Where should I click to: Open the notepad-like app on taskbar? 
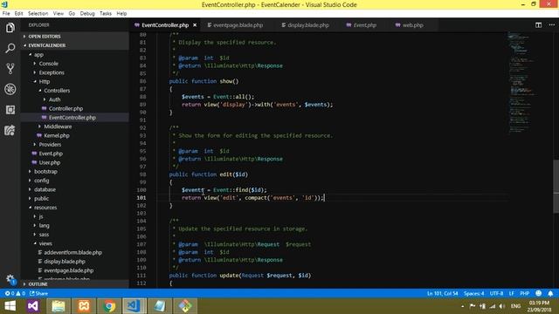160,306
